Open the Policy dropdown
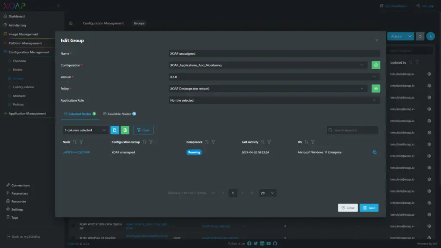 click(268, 89)
